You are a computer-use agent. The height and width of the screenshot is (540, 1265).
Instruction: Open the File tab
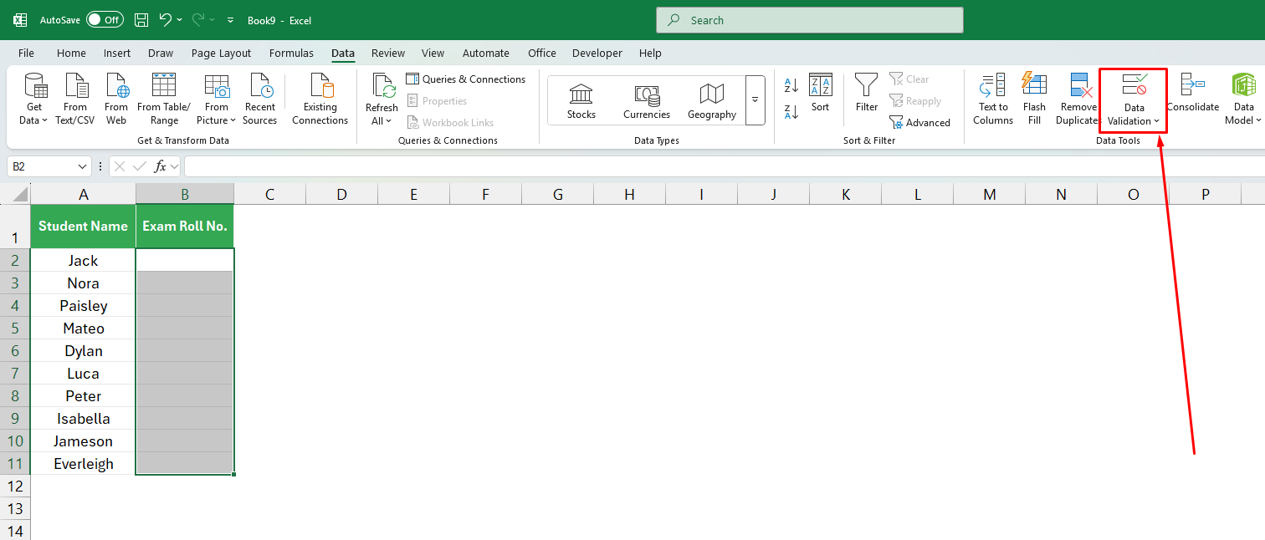(x=26, y=53)
